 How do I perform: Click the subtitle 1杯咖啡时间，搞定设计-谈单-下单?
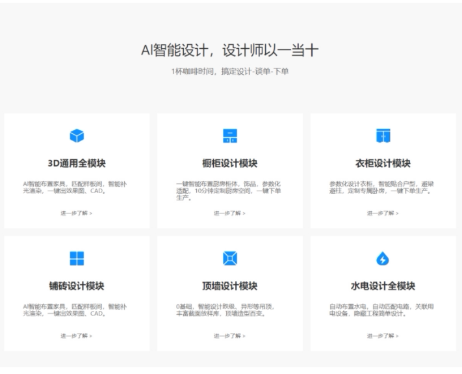(x=230, y=72)
